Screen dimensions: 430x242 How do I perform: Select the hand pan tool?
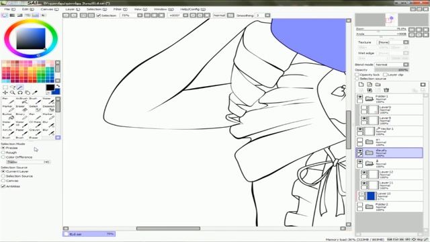(x=28, y=93)
